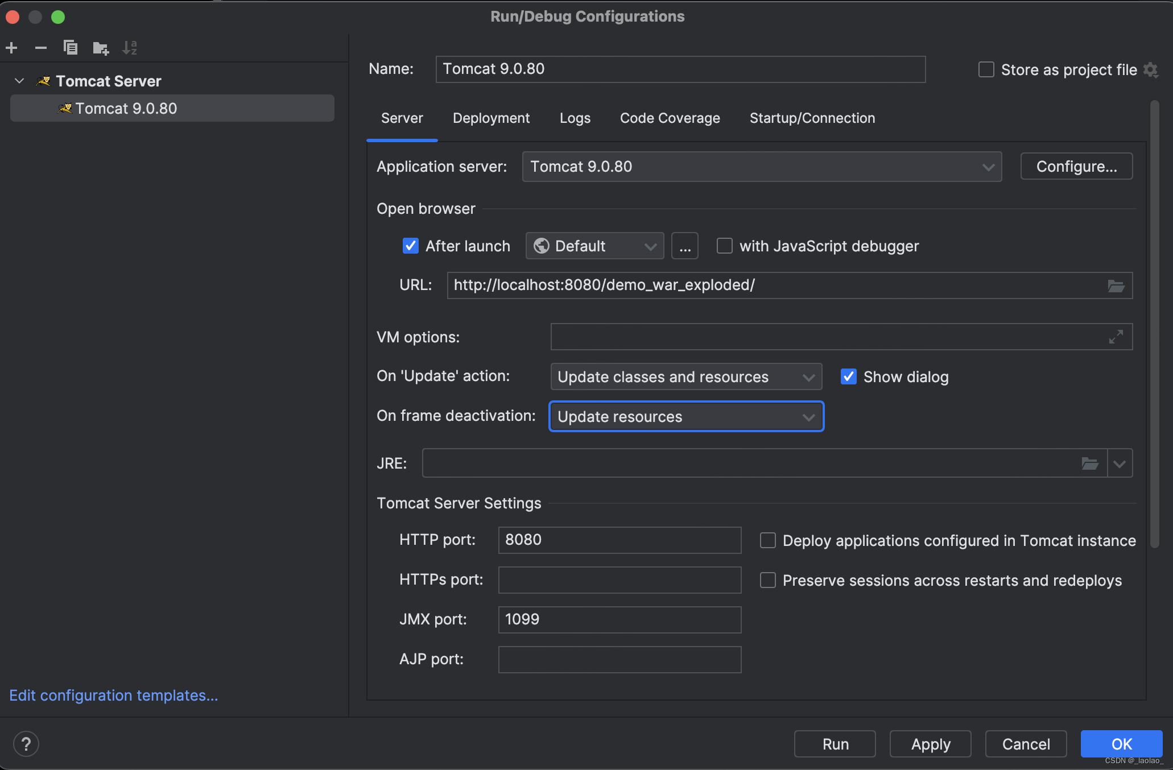Click the Tomcat 9.0.80 item icon
Screen dimensions: 1173x770
point(65,108)
